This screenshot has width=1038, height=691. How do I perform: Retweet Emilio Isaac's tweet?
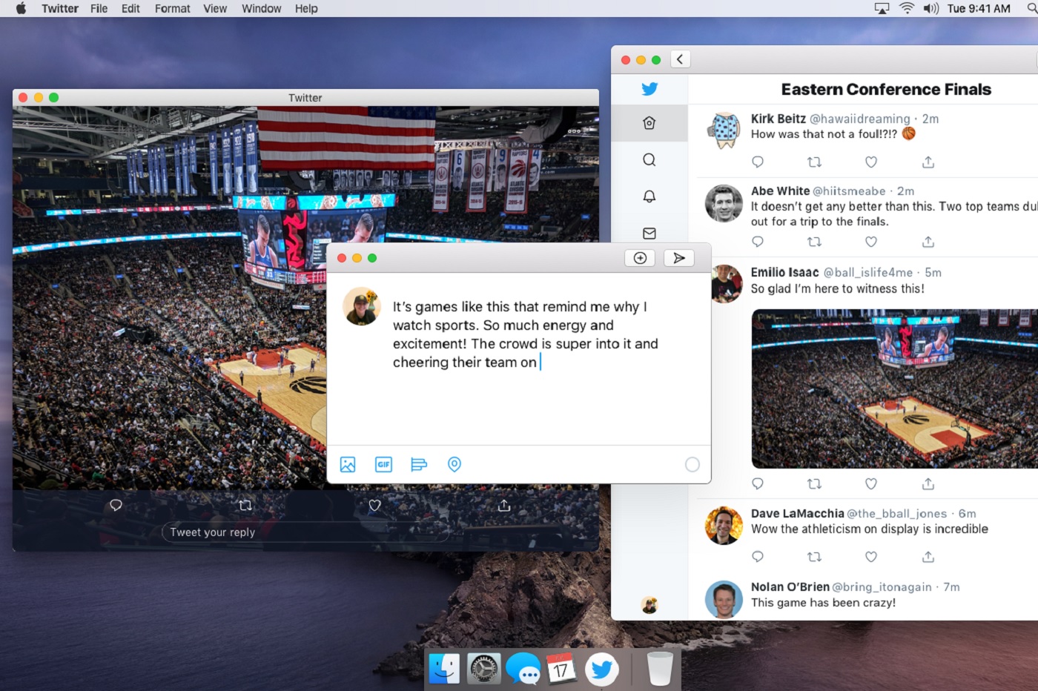(814, 483)
